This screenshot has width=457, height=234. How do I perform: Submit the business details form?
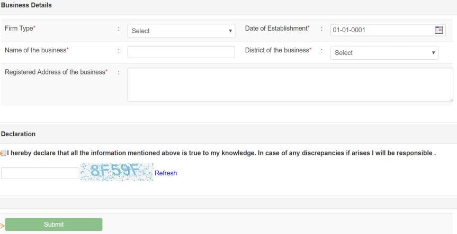pos(54,224)
